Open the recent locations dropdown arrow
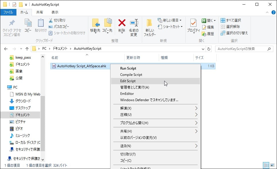This screenshot has height=169, width=277. coord(21,49)
